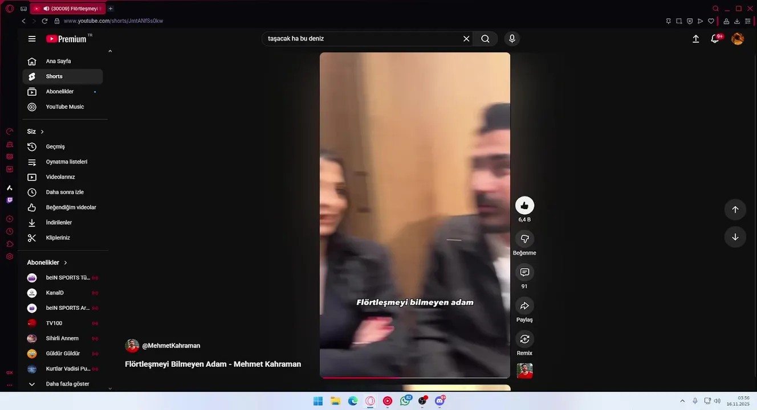Open Sihirli Annem channel
This screenshot has width=757, height=410.
point(63,338)
